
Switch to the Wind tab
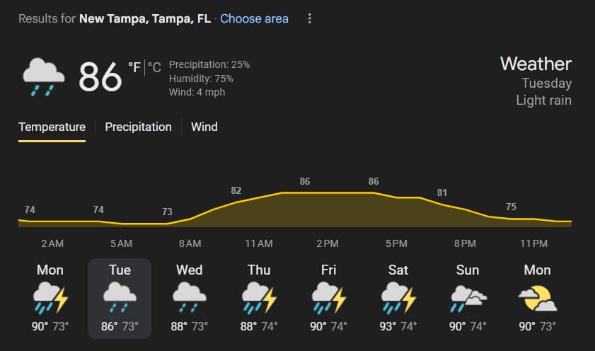coord(204,127)
